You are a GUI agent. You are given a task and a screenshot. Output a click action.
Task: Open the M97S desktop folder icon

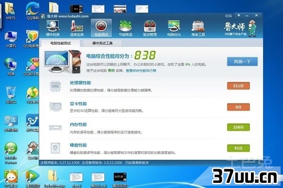pos(10,11)
